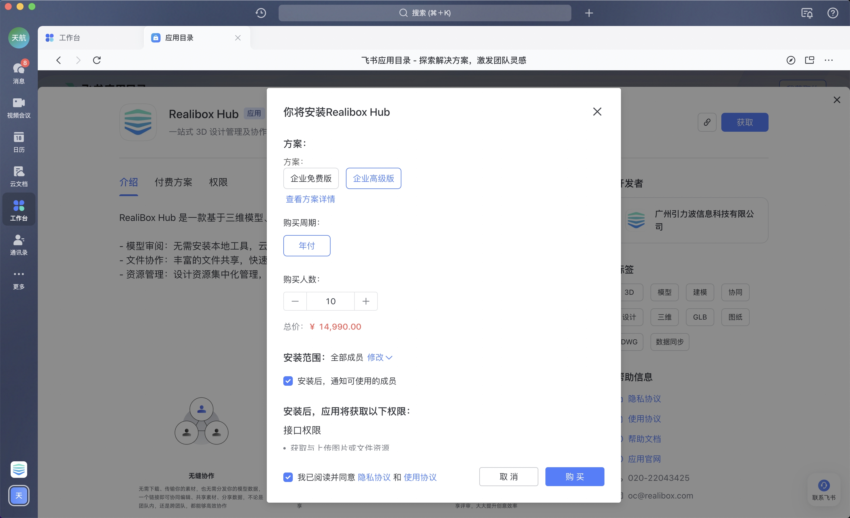This screenshot has width=850, height=518.
Task: Click the GLB tag
Action: [699, 317]
